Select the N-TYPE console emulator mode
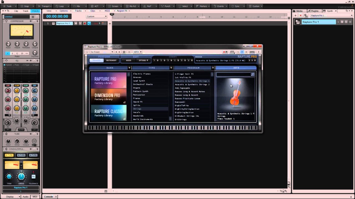The image size is (355, 199). 21,155
